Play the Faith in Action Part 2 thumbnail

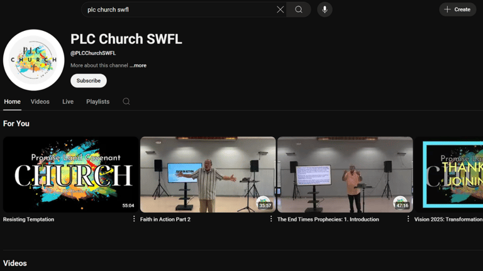point(208,174)
